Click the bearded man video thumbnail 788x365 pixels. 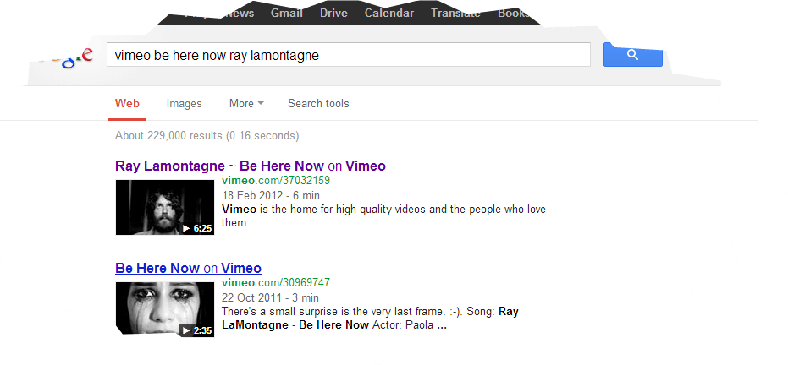click(x=165, y=207)
